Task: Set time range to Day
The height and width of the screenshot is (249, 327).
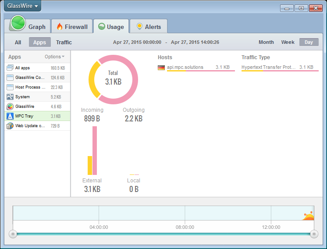Action: point(309,42)
